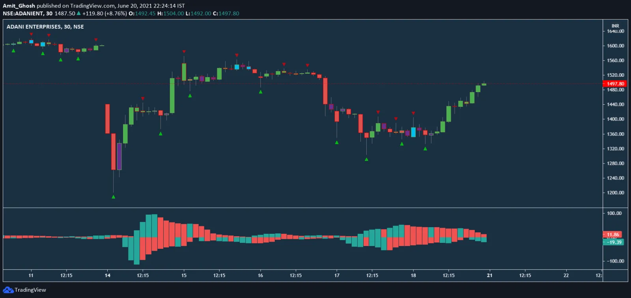Viewport: 631px width, 298px height.
Task: Select the teal -19.39 indicator value label
Action: [x=614, y=242]
